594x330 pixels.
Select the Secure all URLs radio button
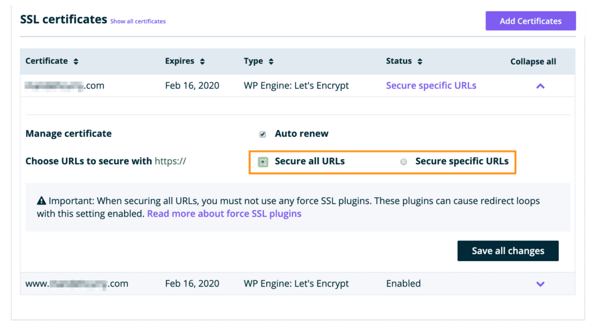[x=263, y=162]
